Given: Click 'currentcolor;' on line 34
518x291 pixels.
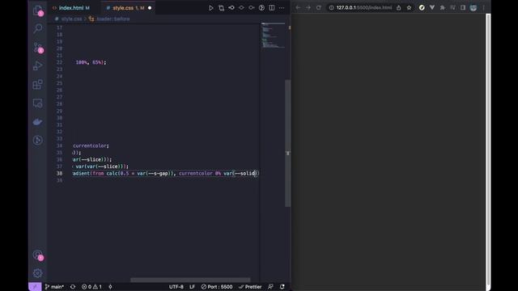Looking at the screenshot, I should pos(91,145).
